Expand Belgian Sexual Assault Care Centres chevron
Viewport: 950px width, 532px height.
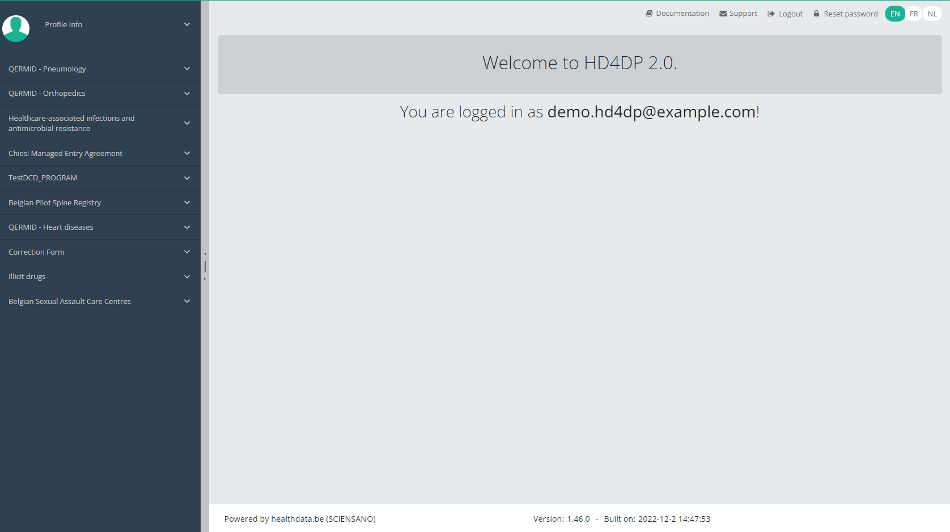pos(187,301)
